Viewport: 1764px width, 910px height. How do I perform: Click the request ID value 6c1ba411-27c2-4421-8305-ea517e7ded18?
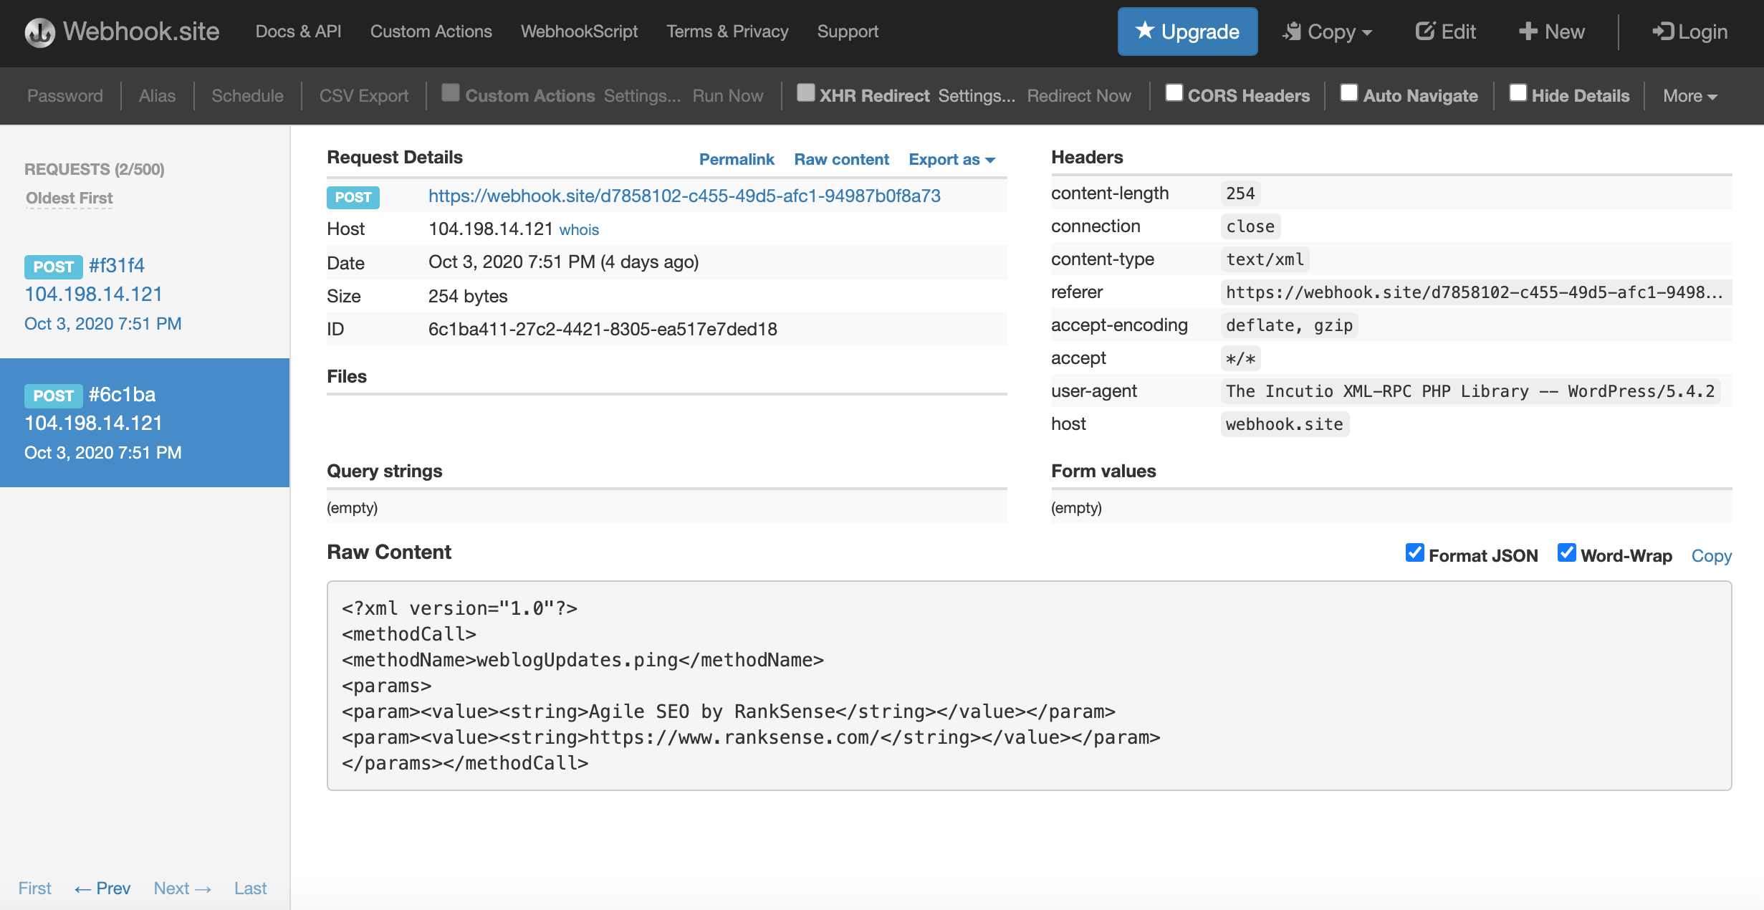click(603, 329)
